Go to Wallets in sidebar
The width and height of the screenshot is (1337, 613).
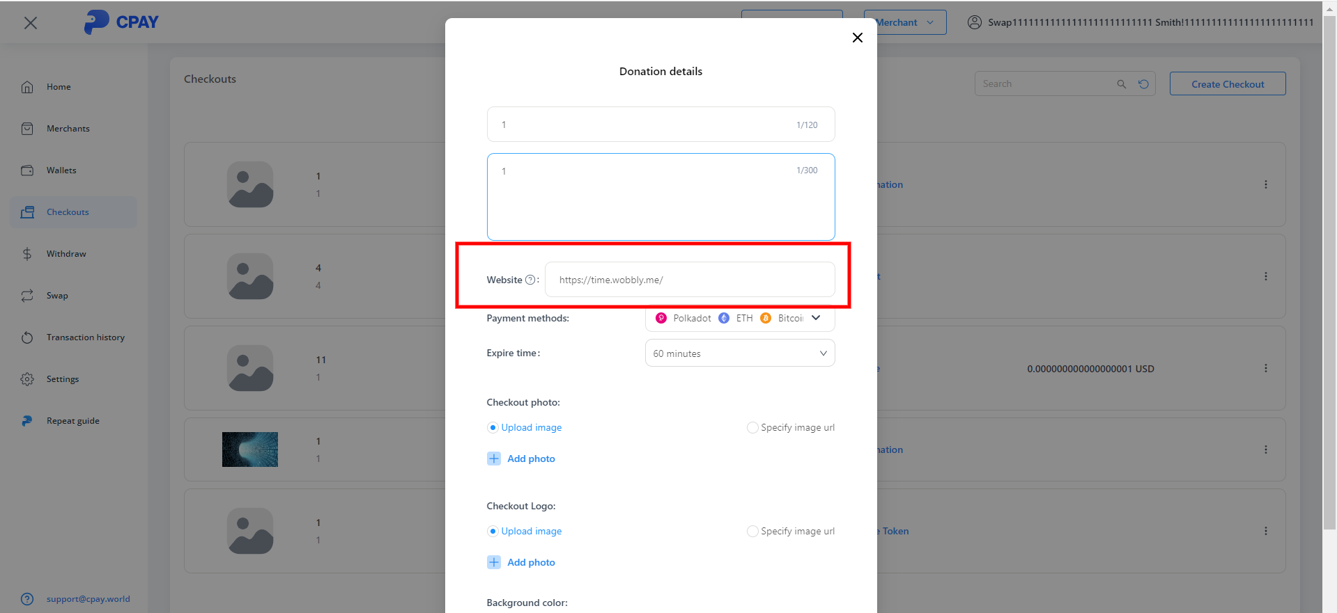click(x=61, y=170)
